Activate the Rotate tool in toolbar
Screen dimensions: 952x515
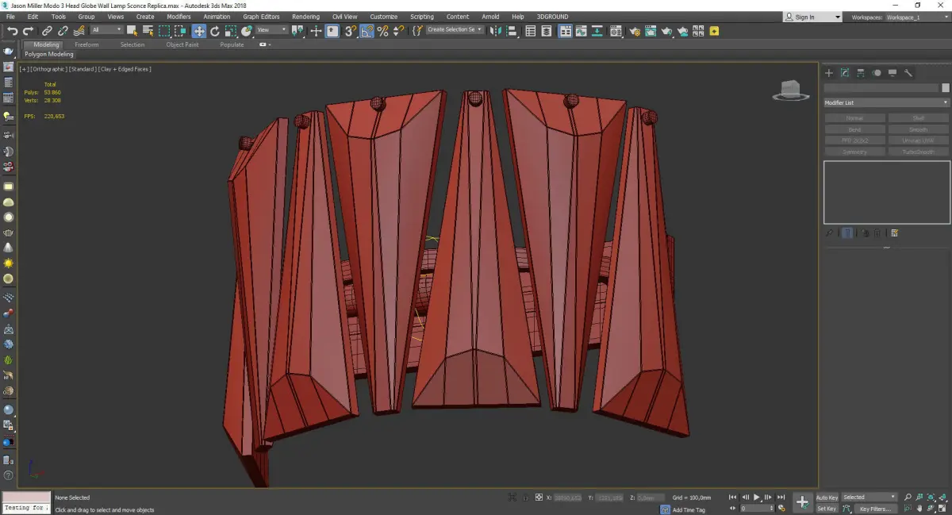(214, 31)
